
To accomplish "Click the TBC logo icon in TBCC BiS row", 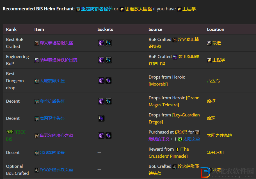I will click(x=10, y=132).
